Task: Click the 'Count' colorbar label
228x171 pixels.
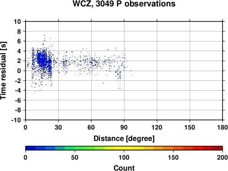Action: tap(124, 168)
